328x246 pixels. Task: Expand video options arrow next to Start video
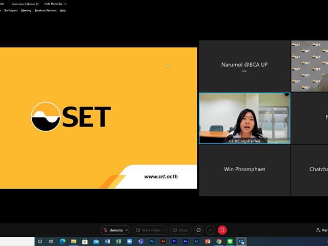pos(164,230)
